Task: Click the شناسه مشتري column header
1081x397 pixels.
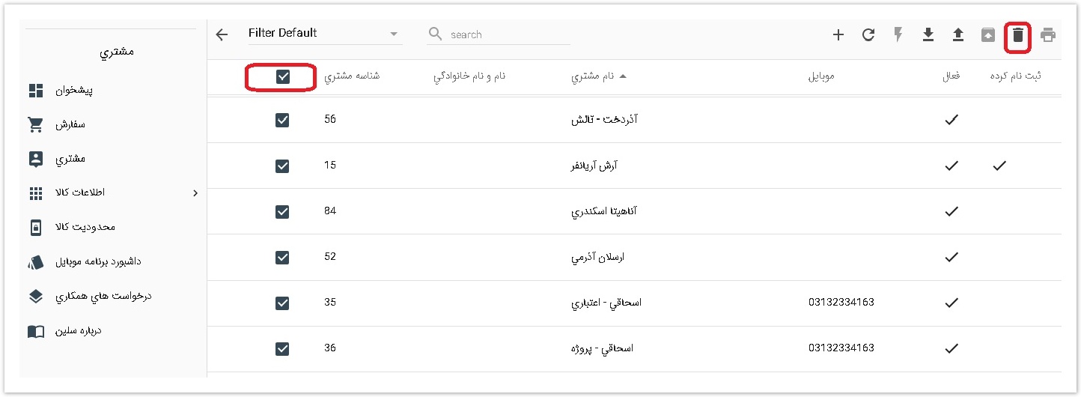Action: coord(352,76)
